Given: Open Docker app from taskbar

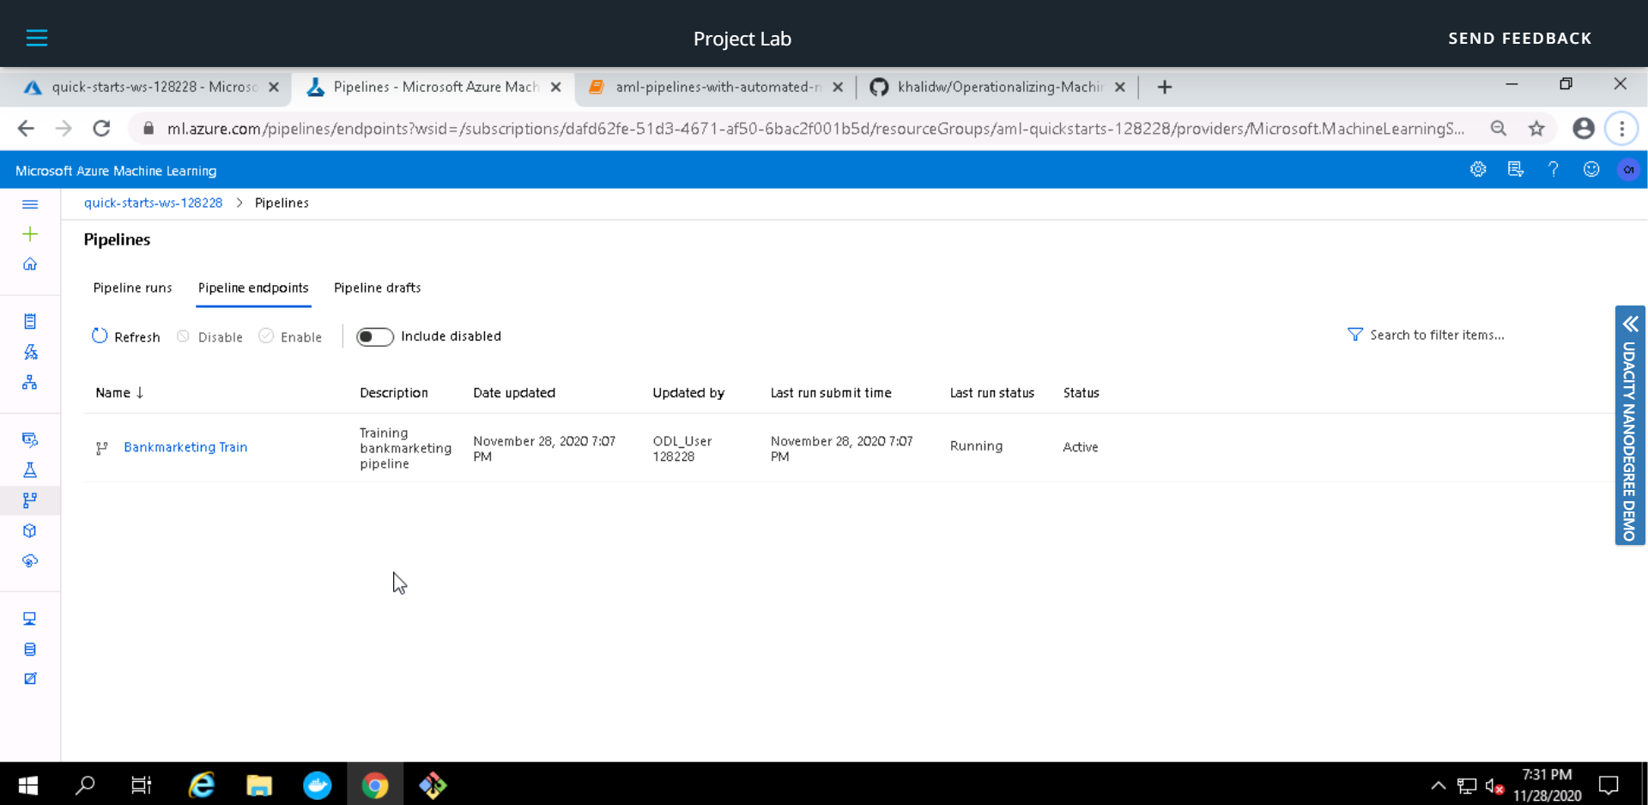Looking at the screenshot, I should click(x=318, y=785).
